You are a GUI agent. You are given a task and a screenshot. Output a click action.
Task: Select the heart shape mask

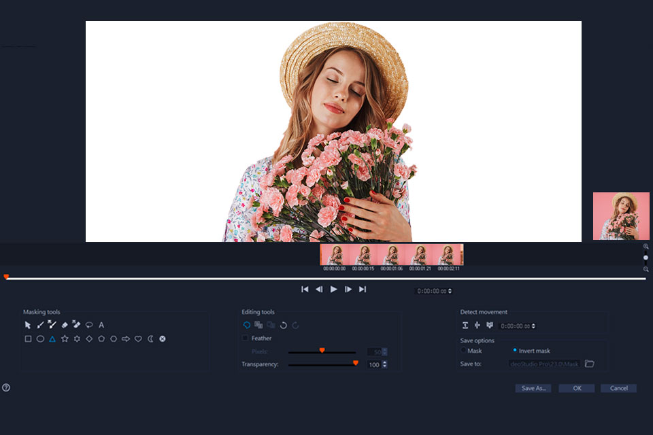[138, 338]
